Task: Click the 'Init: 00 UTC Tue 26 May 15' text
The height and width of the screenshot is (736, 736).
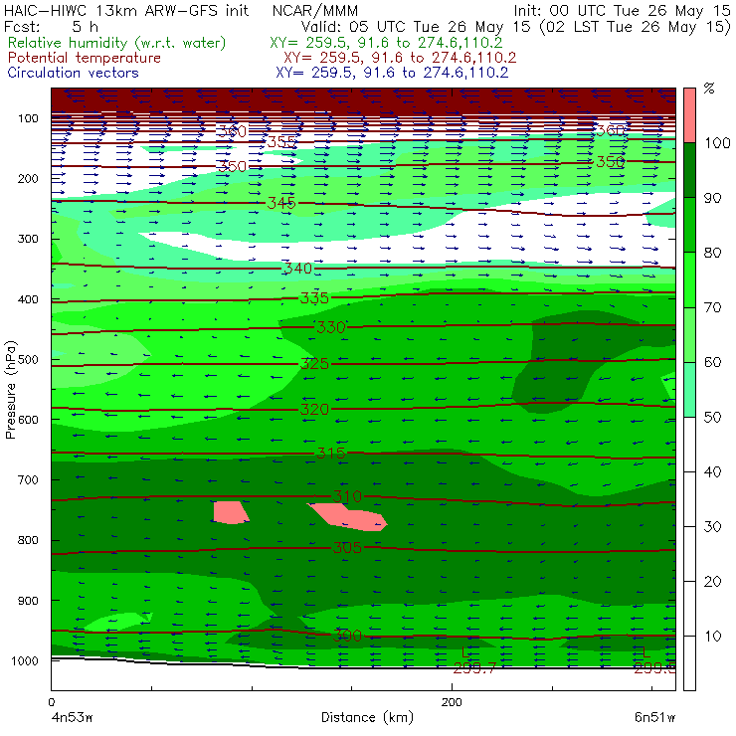Action: click(622, 11)
